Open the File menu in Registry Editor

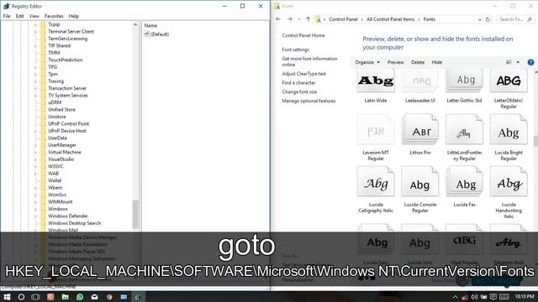click(7, 16)
